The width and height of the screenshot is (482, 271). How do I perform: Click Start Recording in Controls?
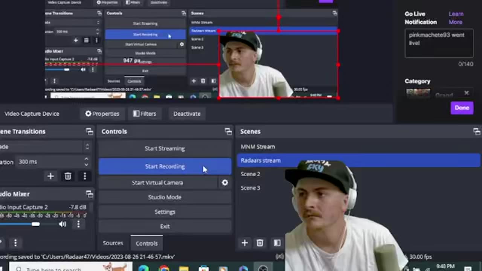click(x=165, y=166)
